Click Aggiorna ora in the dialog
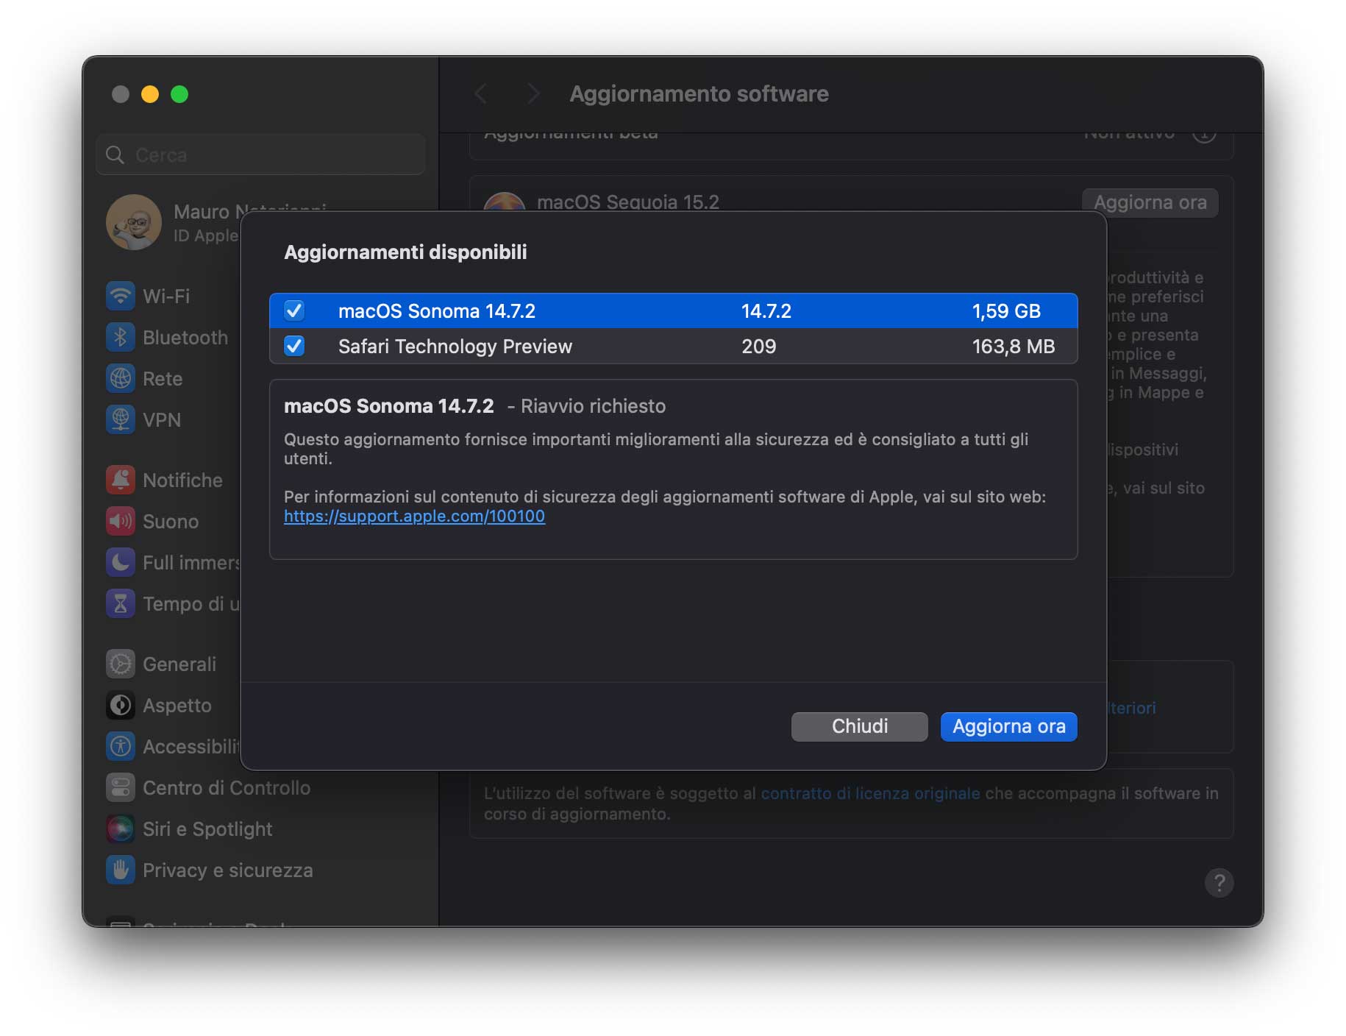 coord(1008,726)
